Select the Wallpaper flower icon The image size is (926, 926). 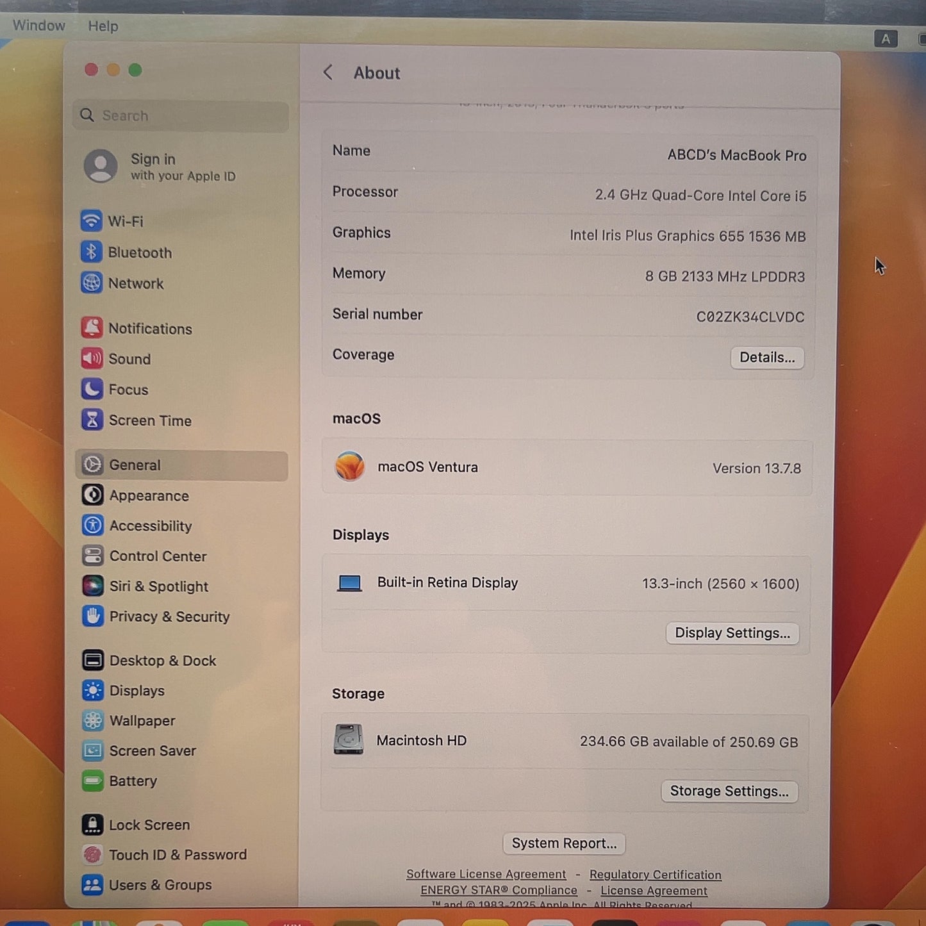(x=93, y=720)
